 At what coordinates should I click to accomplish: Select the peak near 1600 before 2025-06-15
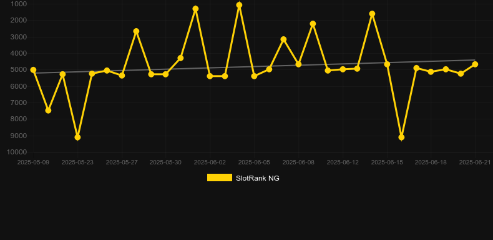coord(372,14)
